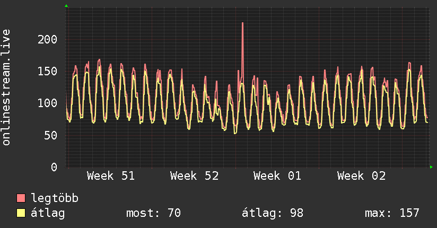Click the 100 y-axis value

[47, 103]
